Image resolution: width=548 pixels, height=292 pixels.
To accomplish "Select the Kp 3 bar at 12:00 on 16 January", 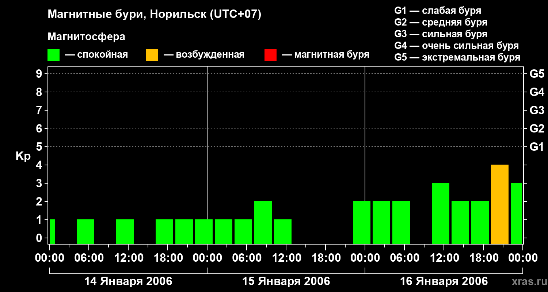I will [441, 214].
